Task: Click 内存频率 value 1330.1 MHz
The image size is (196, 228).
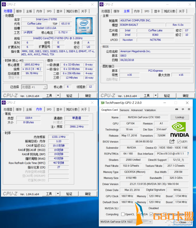Action: tap(59, 137)
